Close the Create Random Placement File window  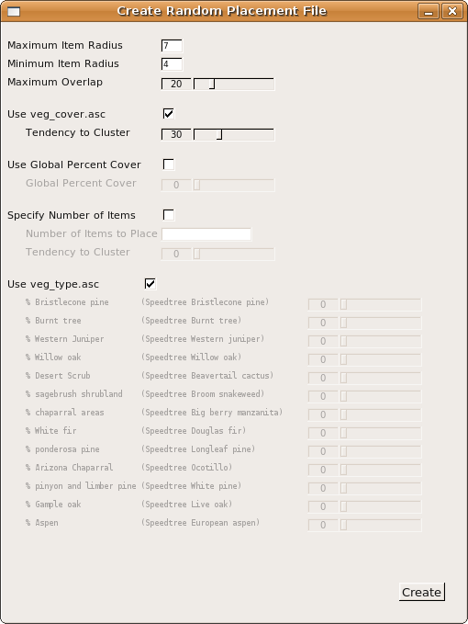coord(452,11)
